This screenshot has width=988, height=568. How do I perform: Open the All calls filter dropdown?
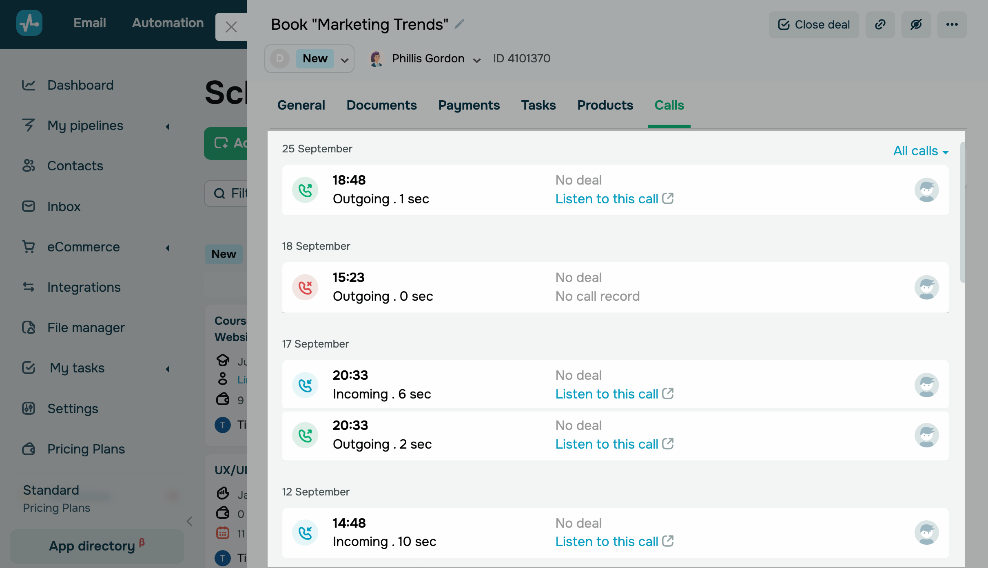click(920, 151)
